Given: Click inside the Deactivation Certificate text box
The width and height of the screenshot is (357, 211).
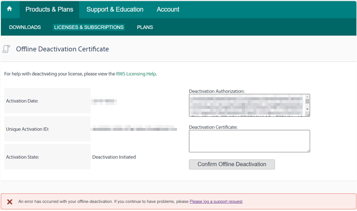Looking at the screenshot, I should (x=249, y=141).
